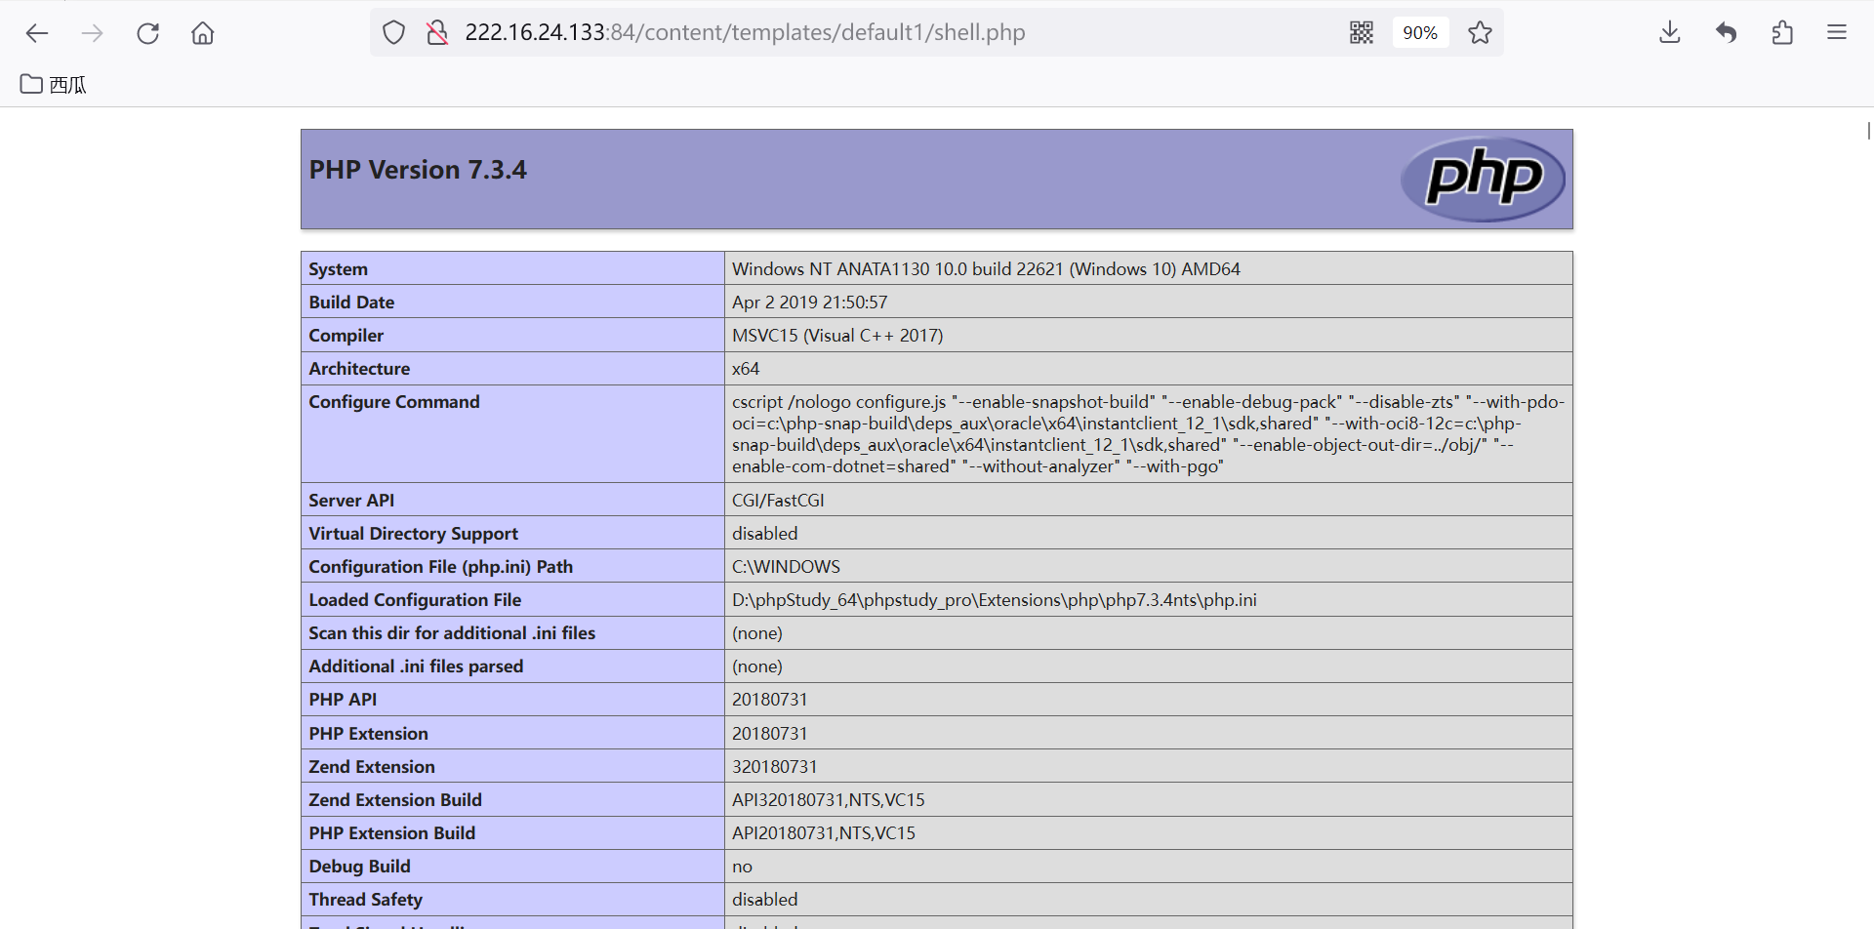The width and height of the screenshot is (1874, 929).
Task: Open the browser home page
Action: pos(203,33)
